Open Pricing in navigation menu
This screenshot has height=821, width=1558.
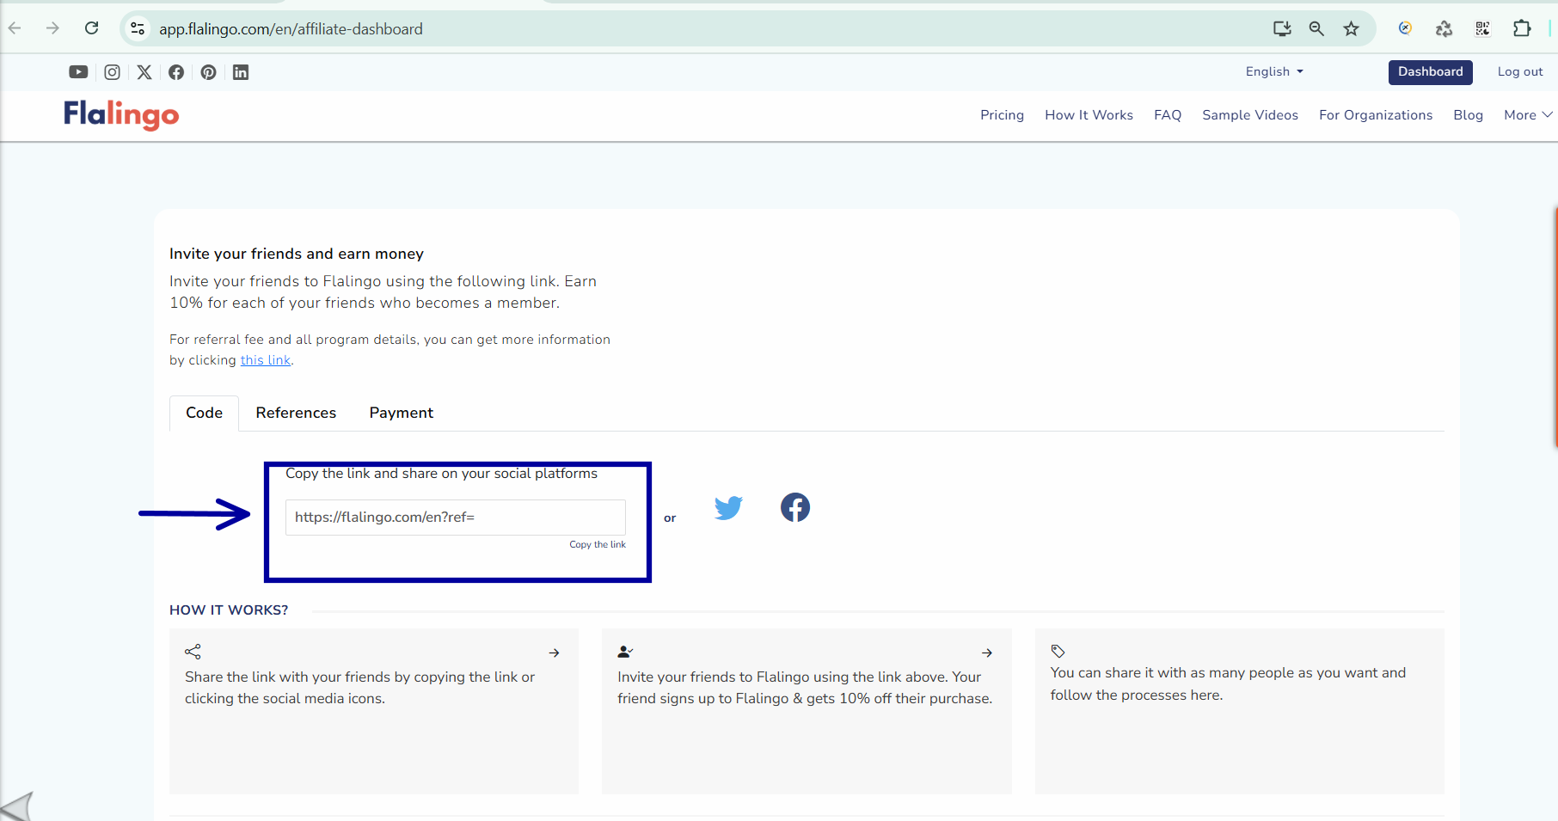tap(1002, 114)
